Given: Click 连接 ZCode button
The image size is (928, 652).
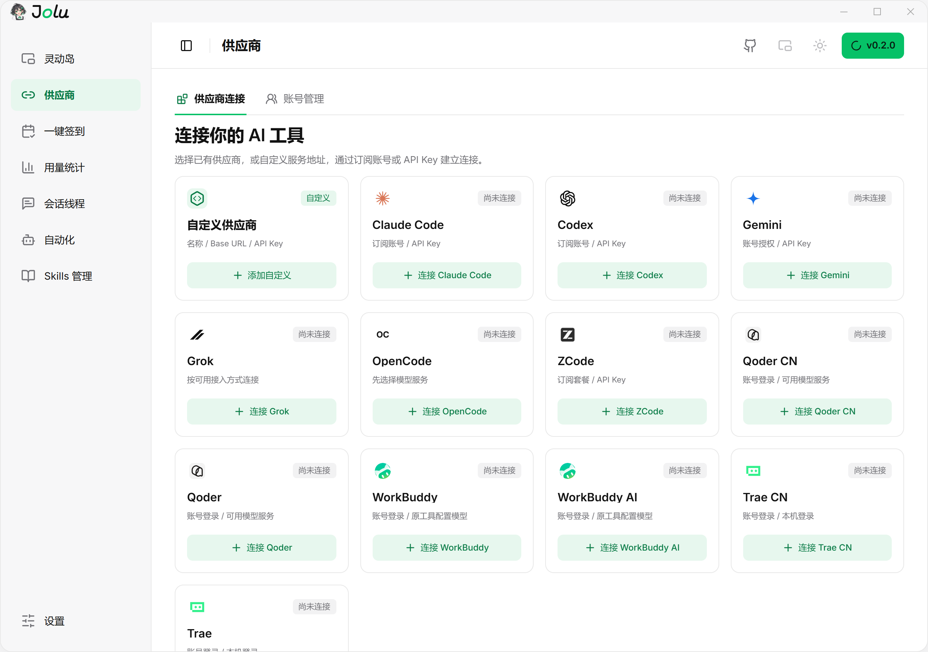Looking at the screenshot, I should pyautogui.click(x=632, y=411).
